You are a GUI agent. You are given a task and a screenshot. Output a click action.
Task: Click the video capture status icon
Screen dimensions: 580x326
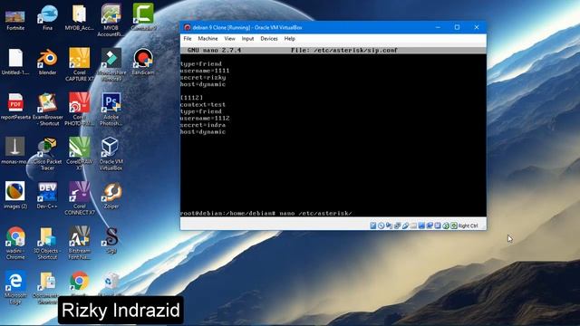430,225
